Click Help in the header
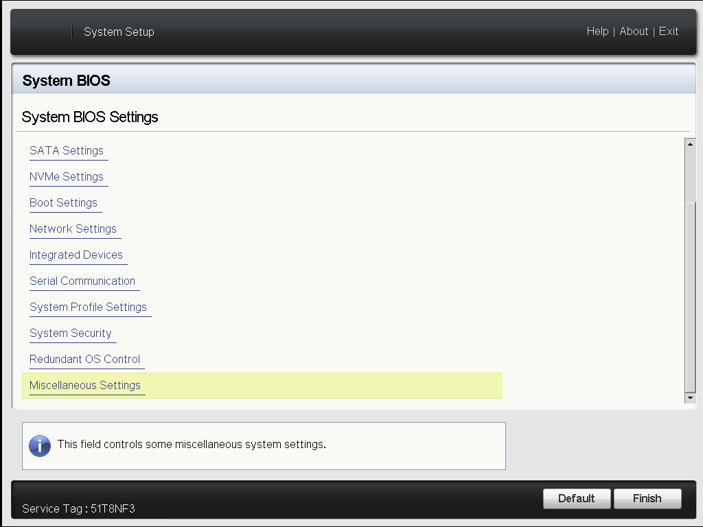Screen dimensions: 703x527 pos(598,32)
